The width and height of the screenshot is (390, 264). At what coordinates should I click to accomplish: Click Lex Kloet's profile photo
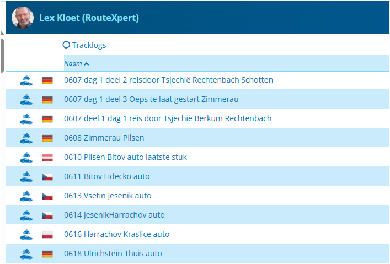click(23, 18)
